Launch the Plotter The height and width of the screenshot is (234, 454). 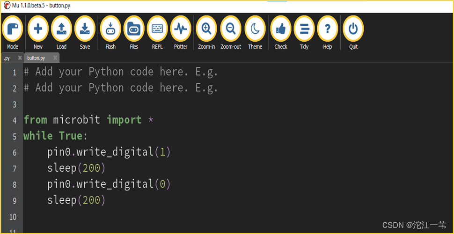pyautogui.click(x=181, y=29)
